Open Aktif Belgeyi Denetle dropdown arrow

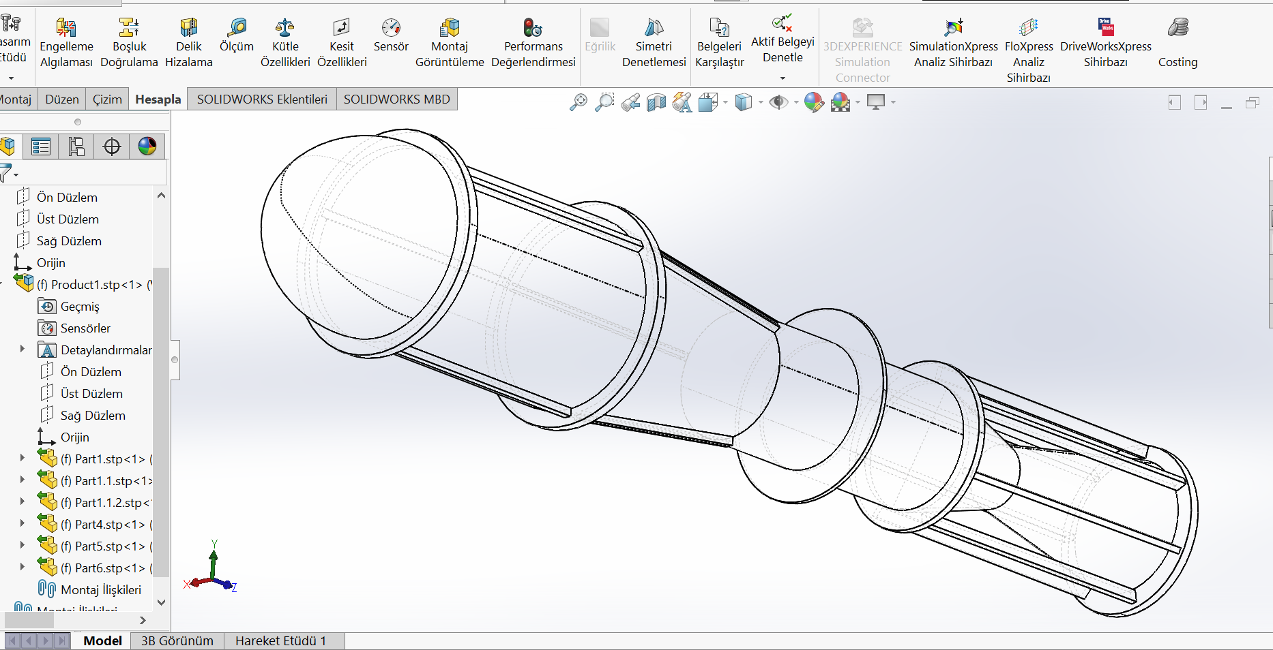(782, 78)
